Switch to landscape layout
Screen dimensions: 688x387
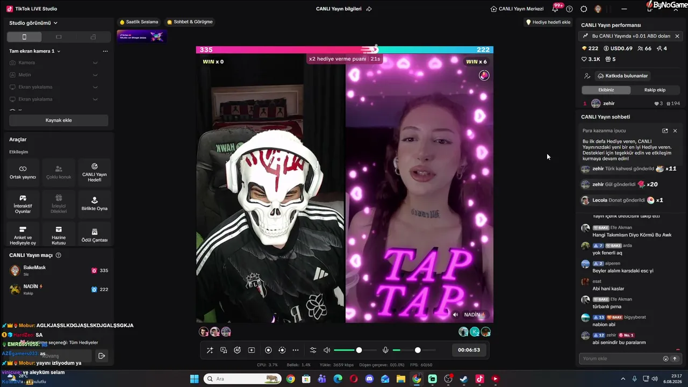click(x=59, y=37)
